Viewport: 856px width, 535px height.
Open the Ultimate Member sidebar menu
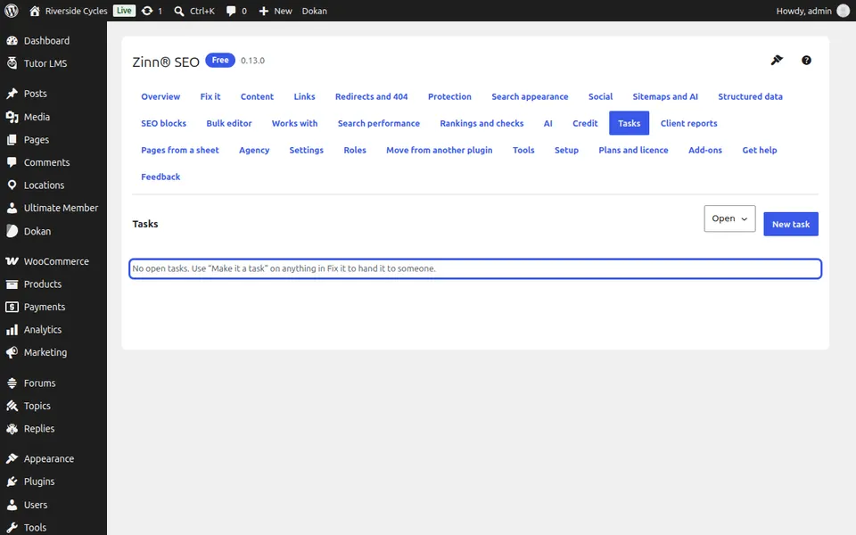(53, 208)
